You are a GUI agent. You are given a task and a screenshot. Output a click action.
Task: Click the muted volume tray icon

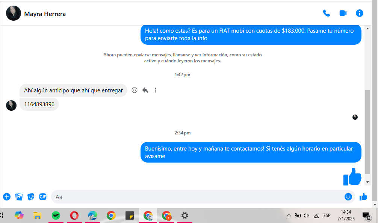click(307, 215)
